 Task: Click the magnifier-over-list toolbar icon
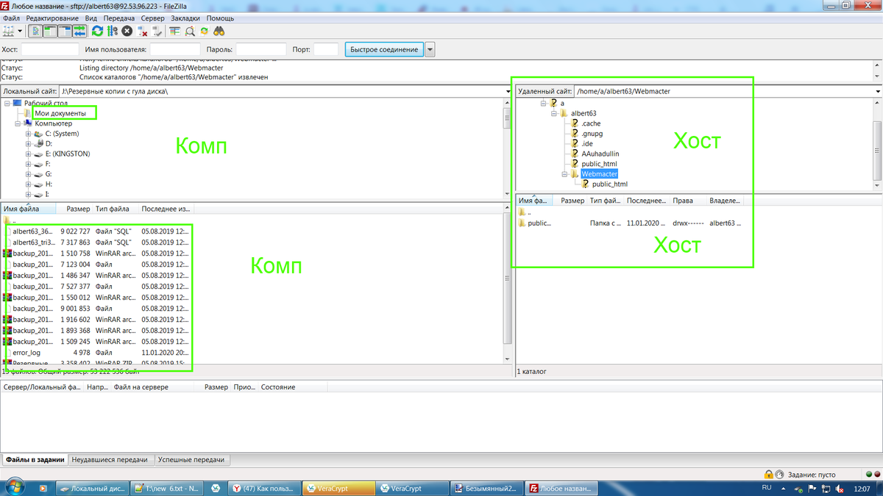pos(190,31)
